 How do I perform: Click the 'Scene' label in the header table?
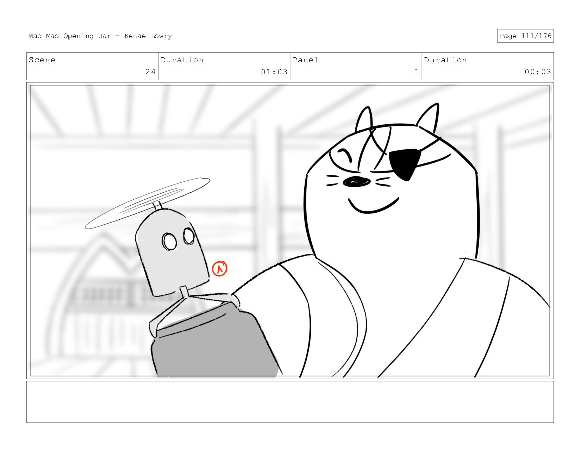tap(42, 60)
